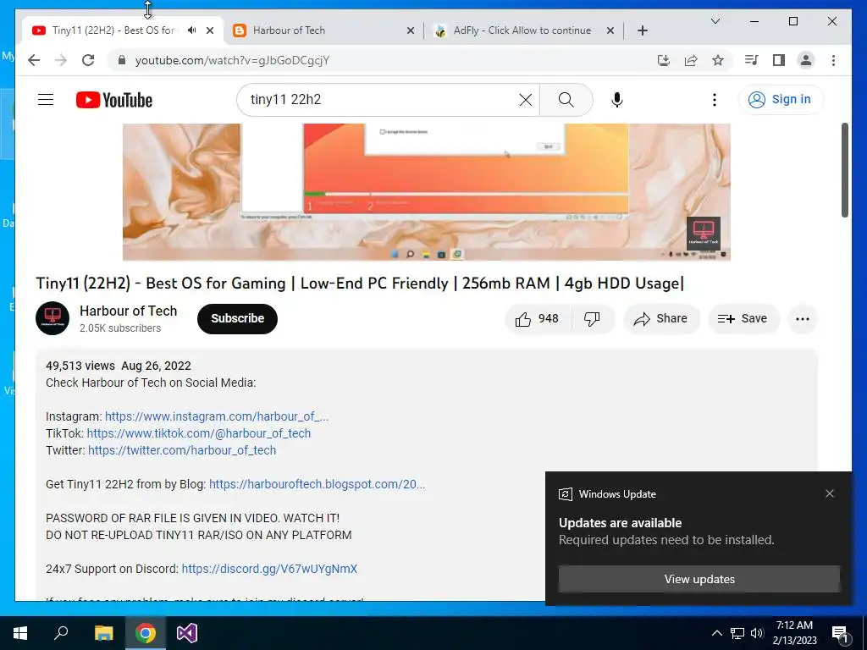Open the Instagram harbour_of link

[x=217, y=416]
